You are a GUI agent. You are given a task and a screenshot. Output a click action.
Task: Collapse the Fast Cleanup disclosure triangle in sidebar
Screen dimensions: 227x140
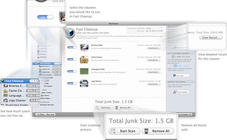point(36,64)
